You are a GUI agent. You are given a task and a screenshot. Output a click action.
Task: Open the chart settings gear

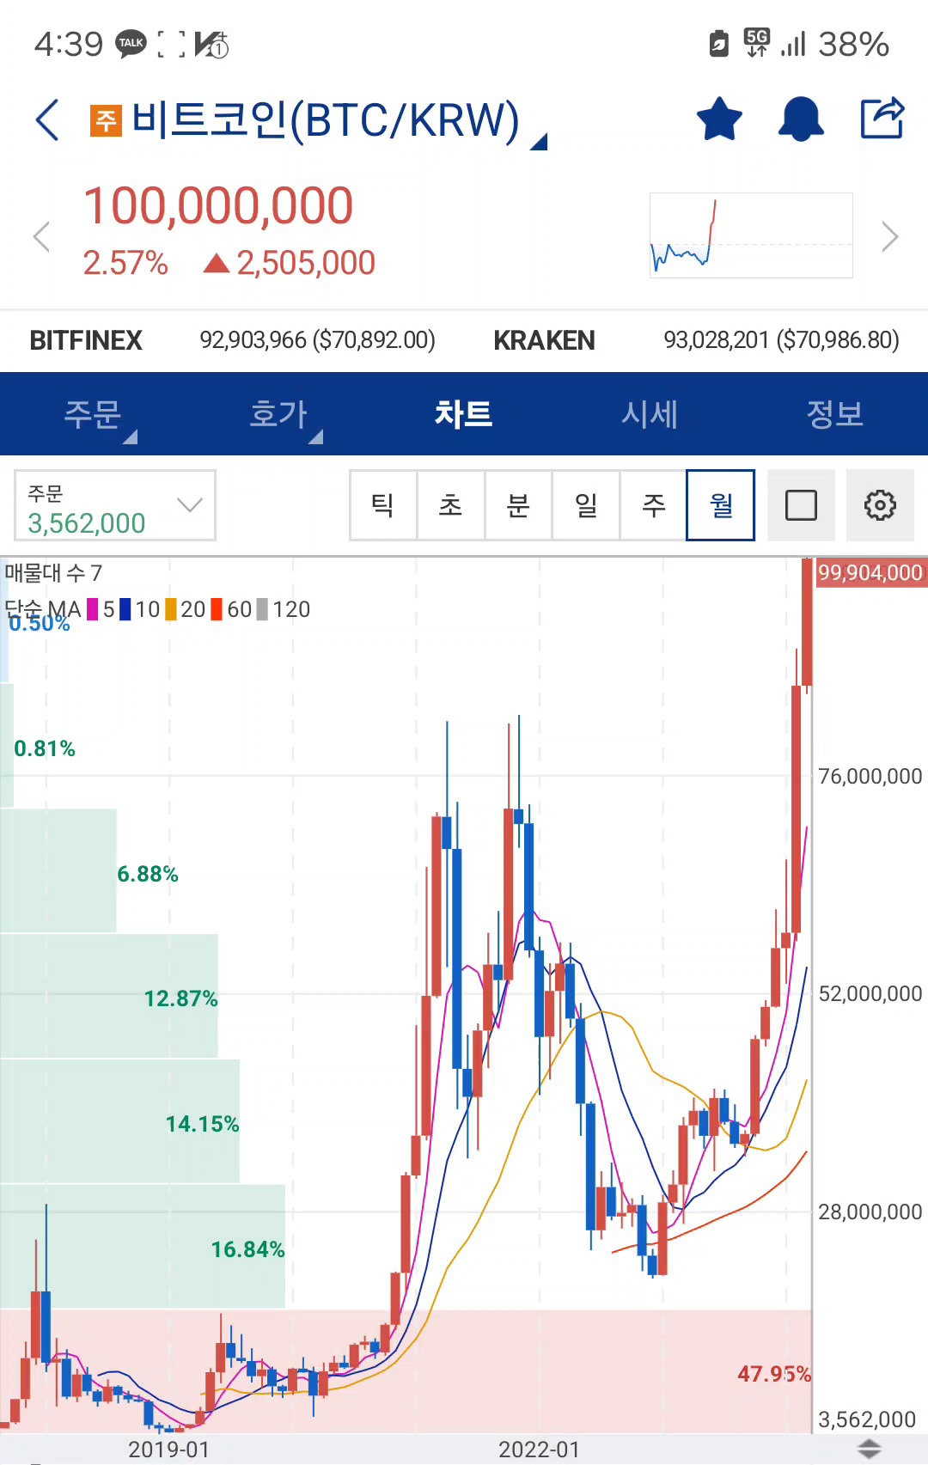[880, 505]
